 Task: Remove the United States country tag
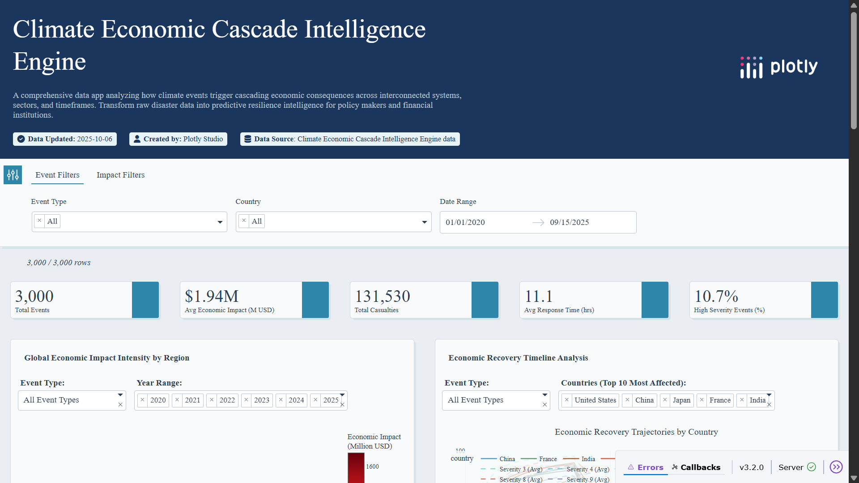tap(567, 400)
